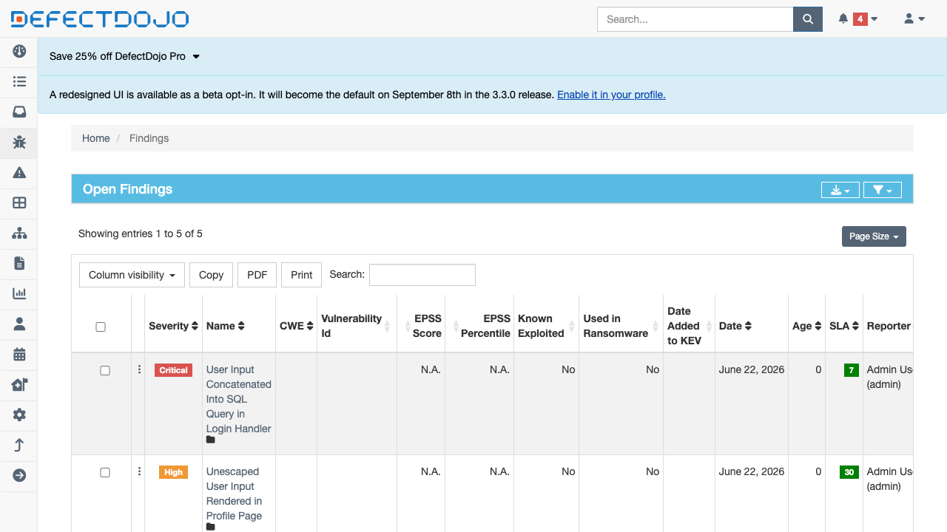Open the Calendar icon in sidebar
The width and height of the screenshot is (947, 532).
coord(19,354)
